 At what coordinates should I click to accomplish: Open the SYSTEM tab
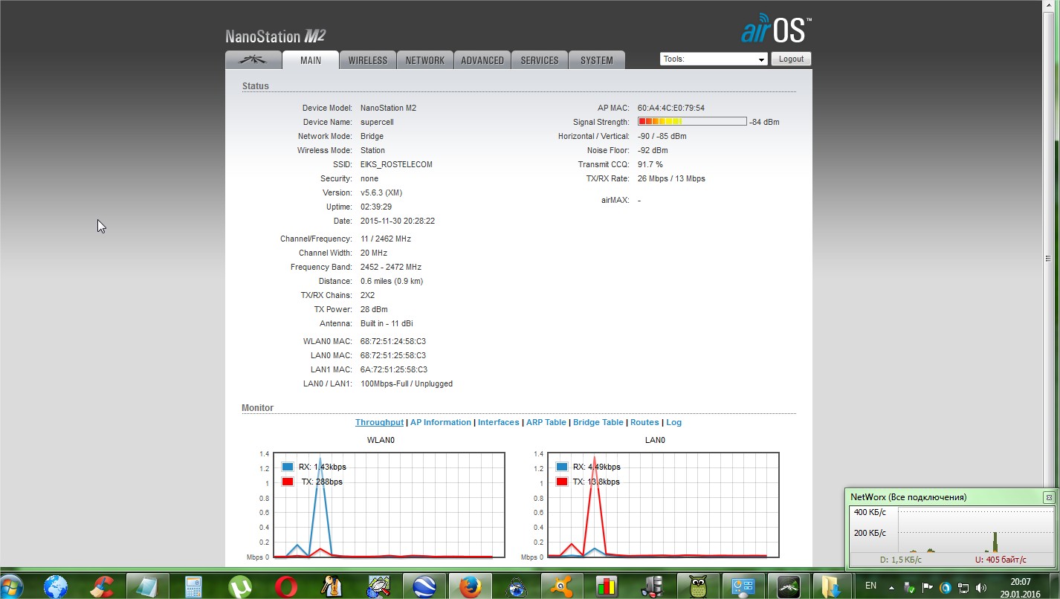597,60
